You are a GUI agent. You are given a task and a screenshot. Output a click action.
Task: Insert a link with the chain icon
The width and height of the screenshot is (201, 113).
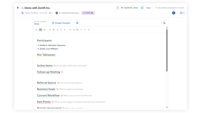50,30
